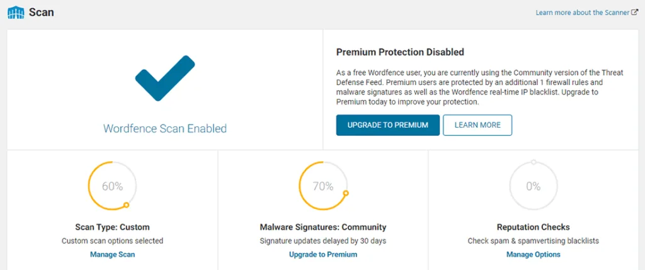Select the Reputation Checks heading
This screenshot has width=645, height=270.
(x=533, y=227)
